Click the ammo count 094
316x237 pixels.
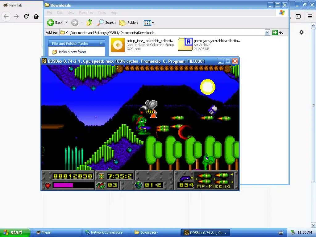click(186, 185)
